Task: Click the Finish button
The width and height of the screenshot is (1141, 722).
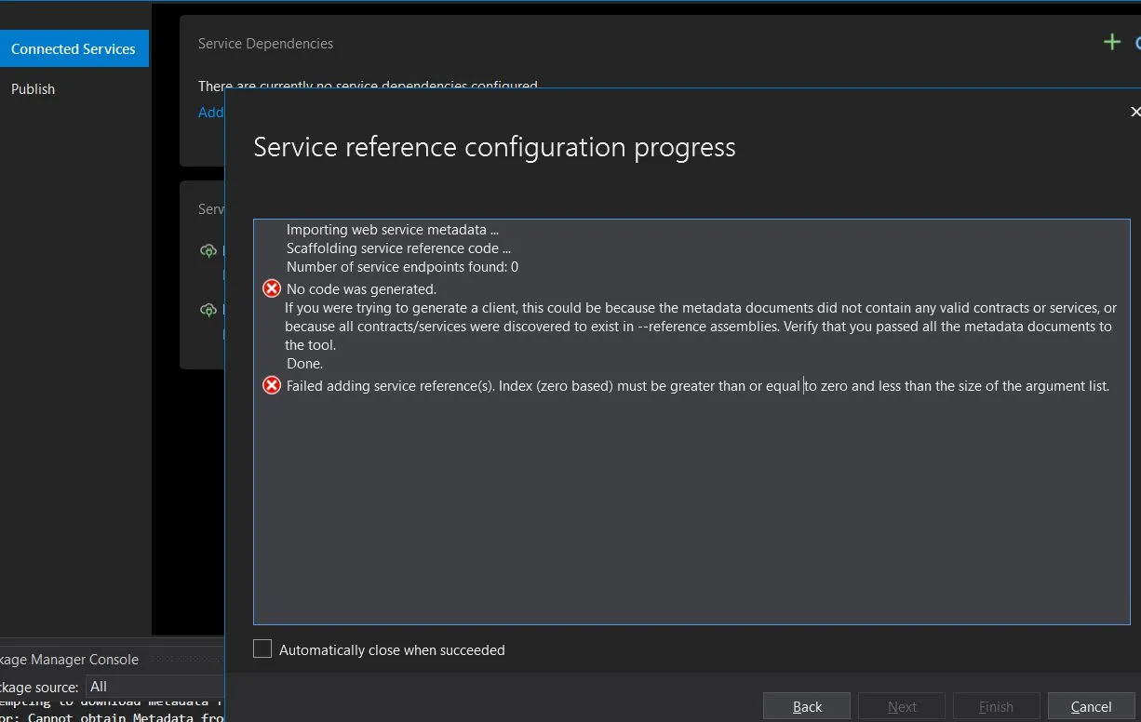Action: [x=996, y=707]
